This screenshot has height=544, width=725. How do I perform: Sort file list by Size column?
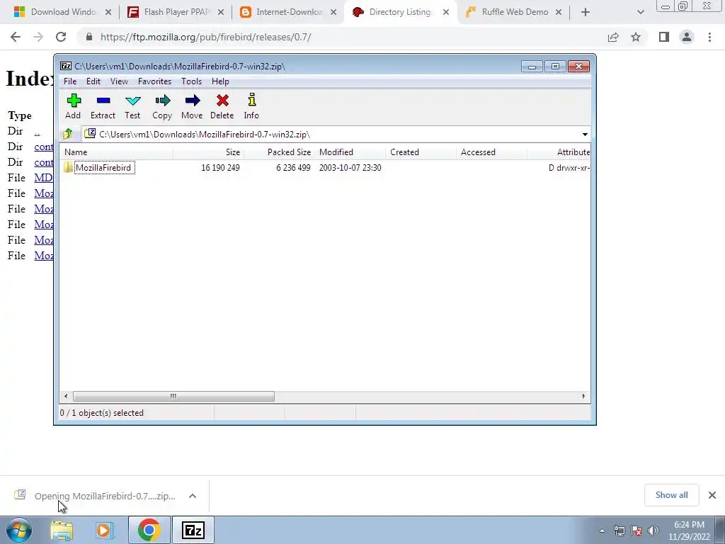pyautogui.click(x=209, y=152)
